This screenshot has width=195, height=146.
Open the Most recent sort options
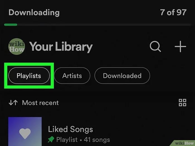[40, 103]
